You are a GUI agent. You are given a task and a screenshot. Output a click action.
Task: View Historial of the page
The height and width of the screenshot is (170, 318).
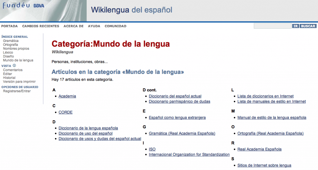(x=9, y=78)
